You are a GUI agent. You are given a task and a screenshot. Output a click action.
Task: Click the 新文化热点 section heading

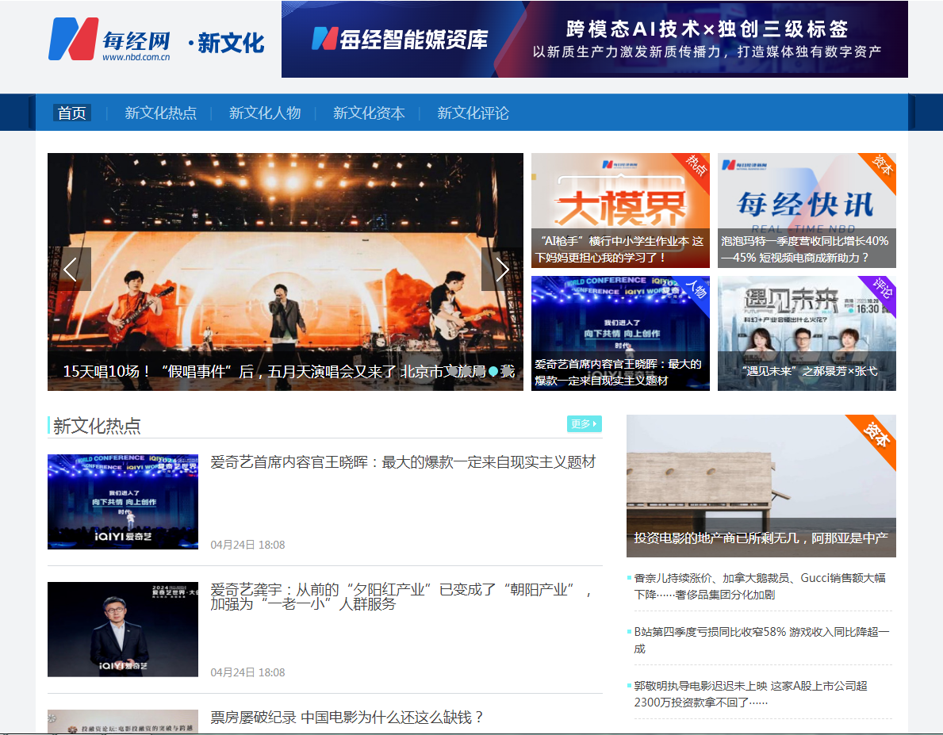coord(97,426)
